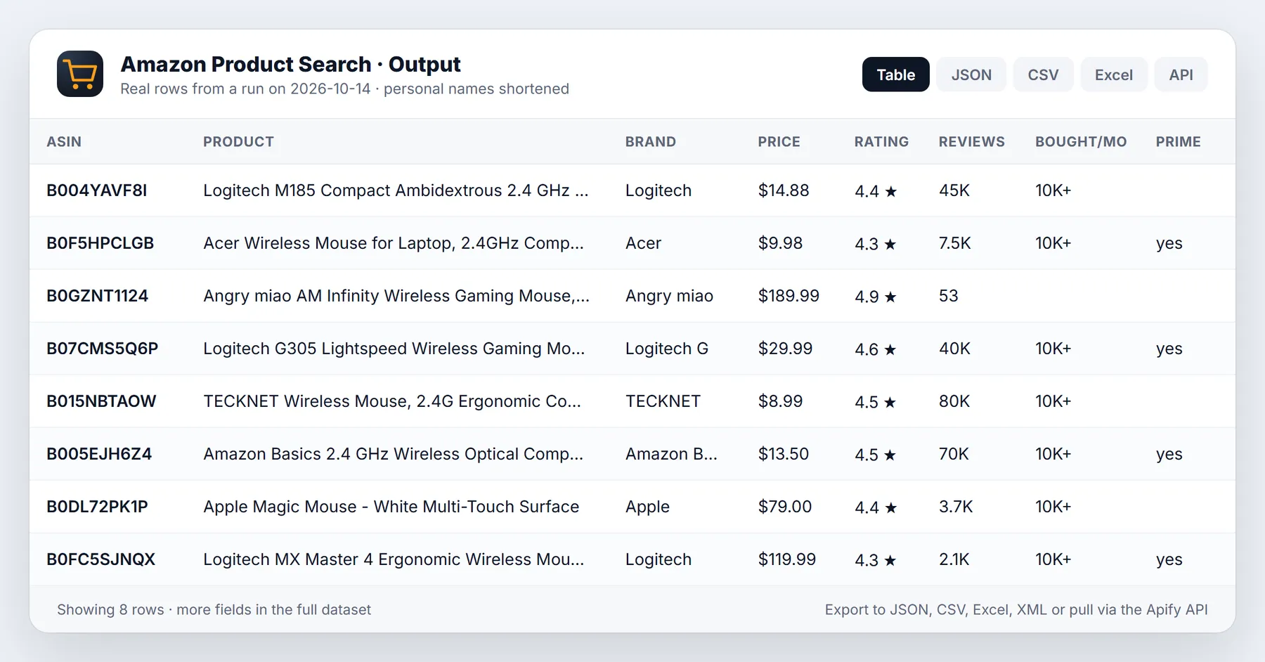Click the $14.88 price
Screen dimensions: 1265x662
click(784, 190)
